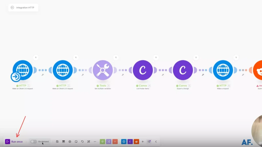Click filter wrench between Canva 5 and HTTP 6
The width and height of the screenshot is (262, 147).
tap(203, 75)
